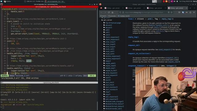The height and width of the screenshot is (111, 197).
Task: Click the 33:1 cursor position in vim's statusline
Action: 92,76
